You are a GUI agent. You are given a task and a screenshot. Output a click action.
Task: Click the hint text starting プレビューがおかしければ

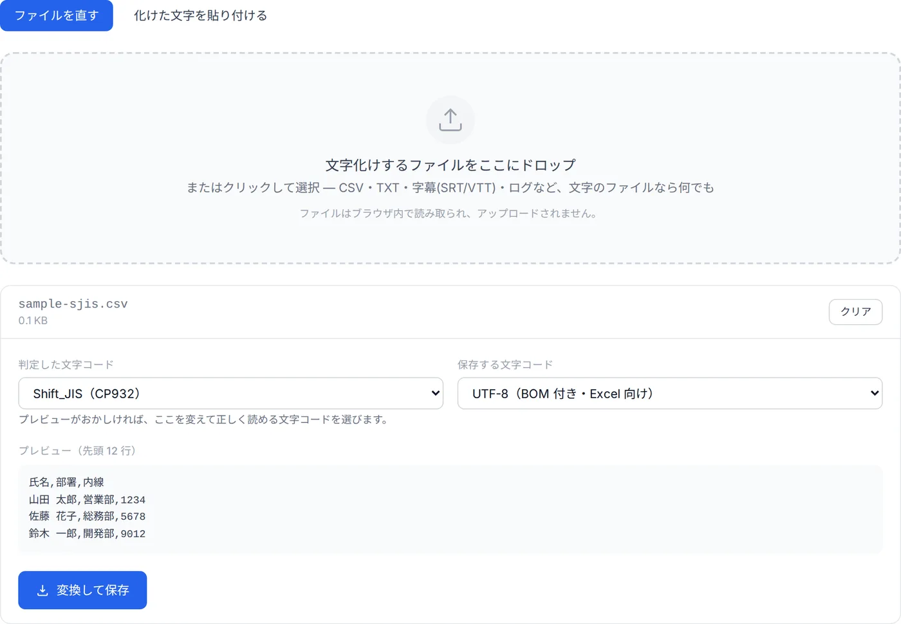coord(203,419)
